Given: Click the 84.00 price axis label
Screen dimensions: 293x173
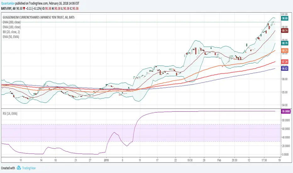Looking at the screenshot, I should (285, 105).
